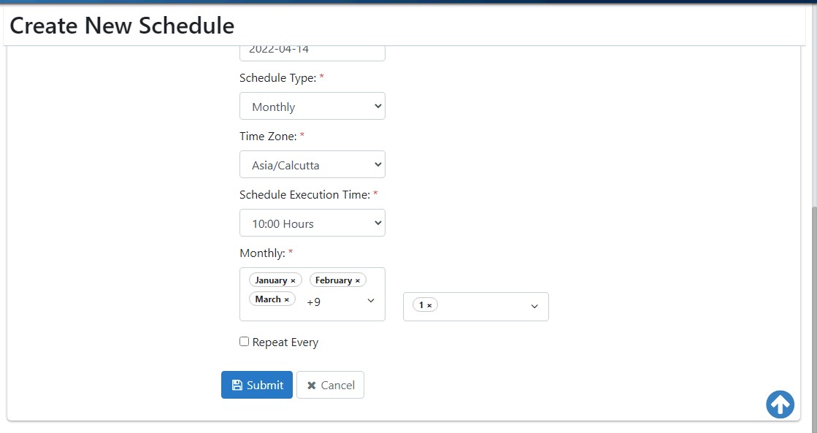Click the scroll-to-top arrow icon

[780, 405]
